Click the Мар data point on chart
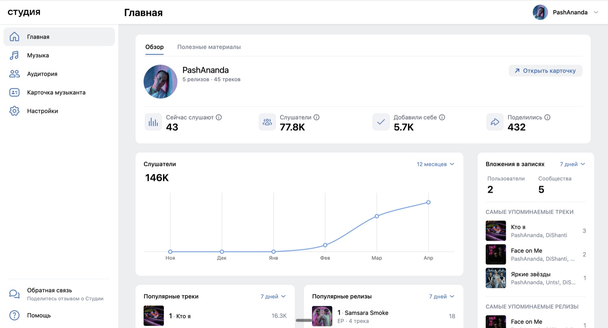The image size is (608, 328). coord(377,216)
